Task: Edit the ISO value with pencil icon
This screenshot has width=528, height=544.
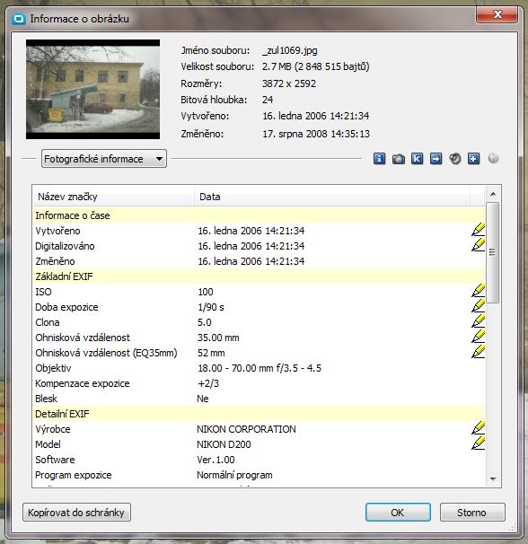Action: pyautogui.click(x=478, y=291)
